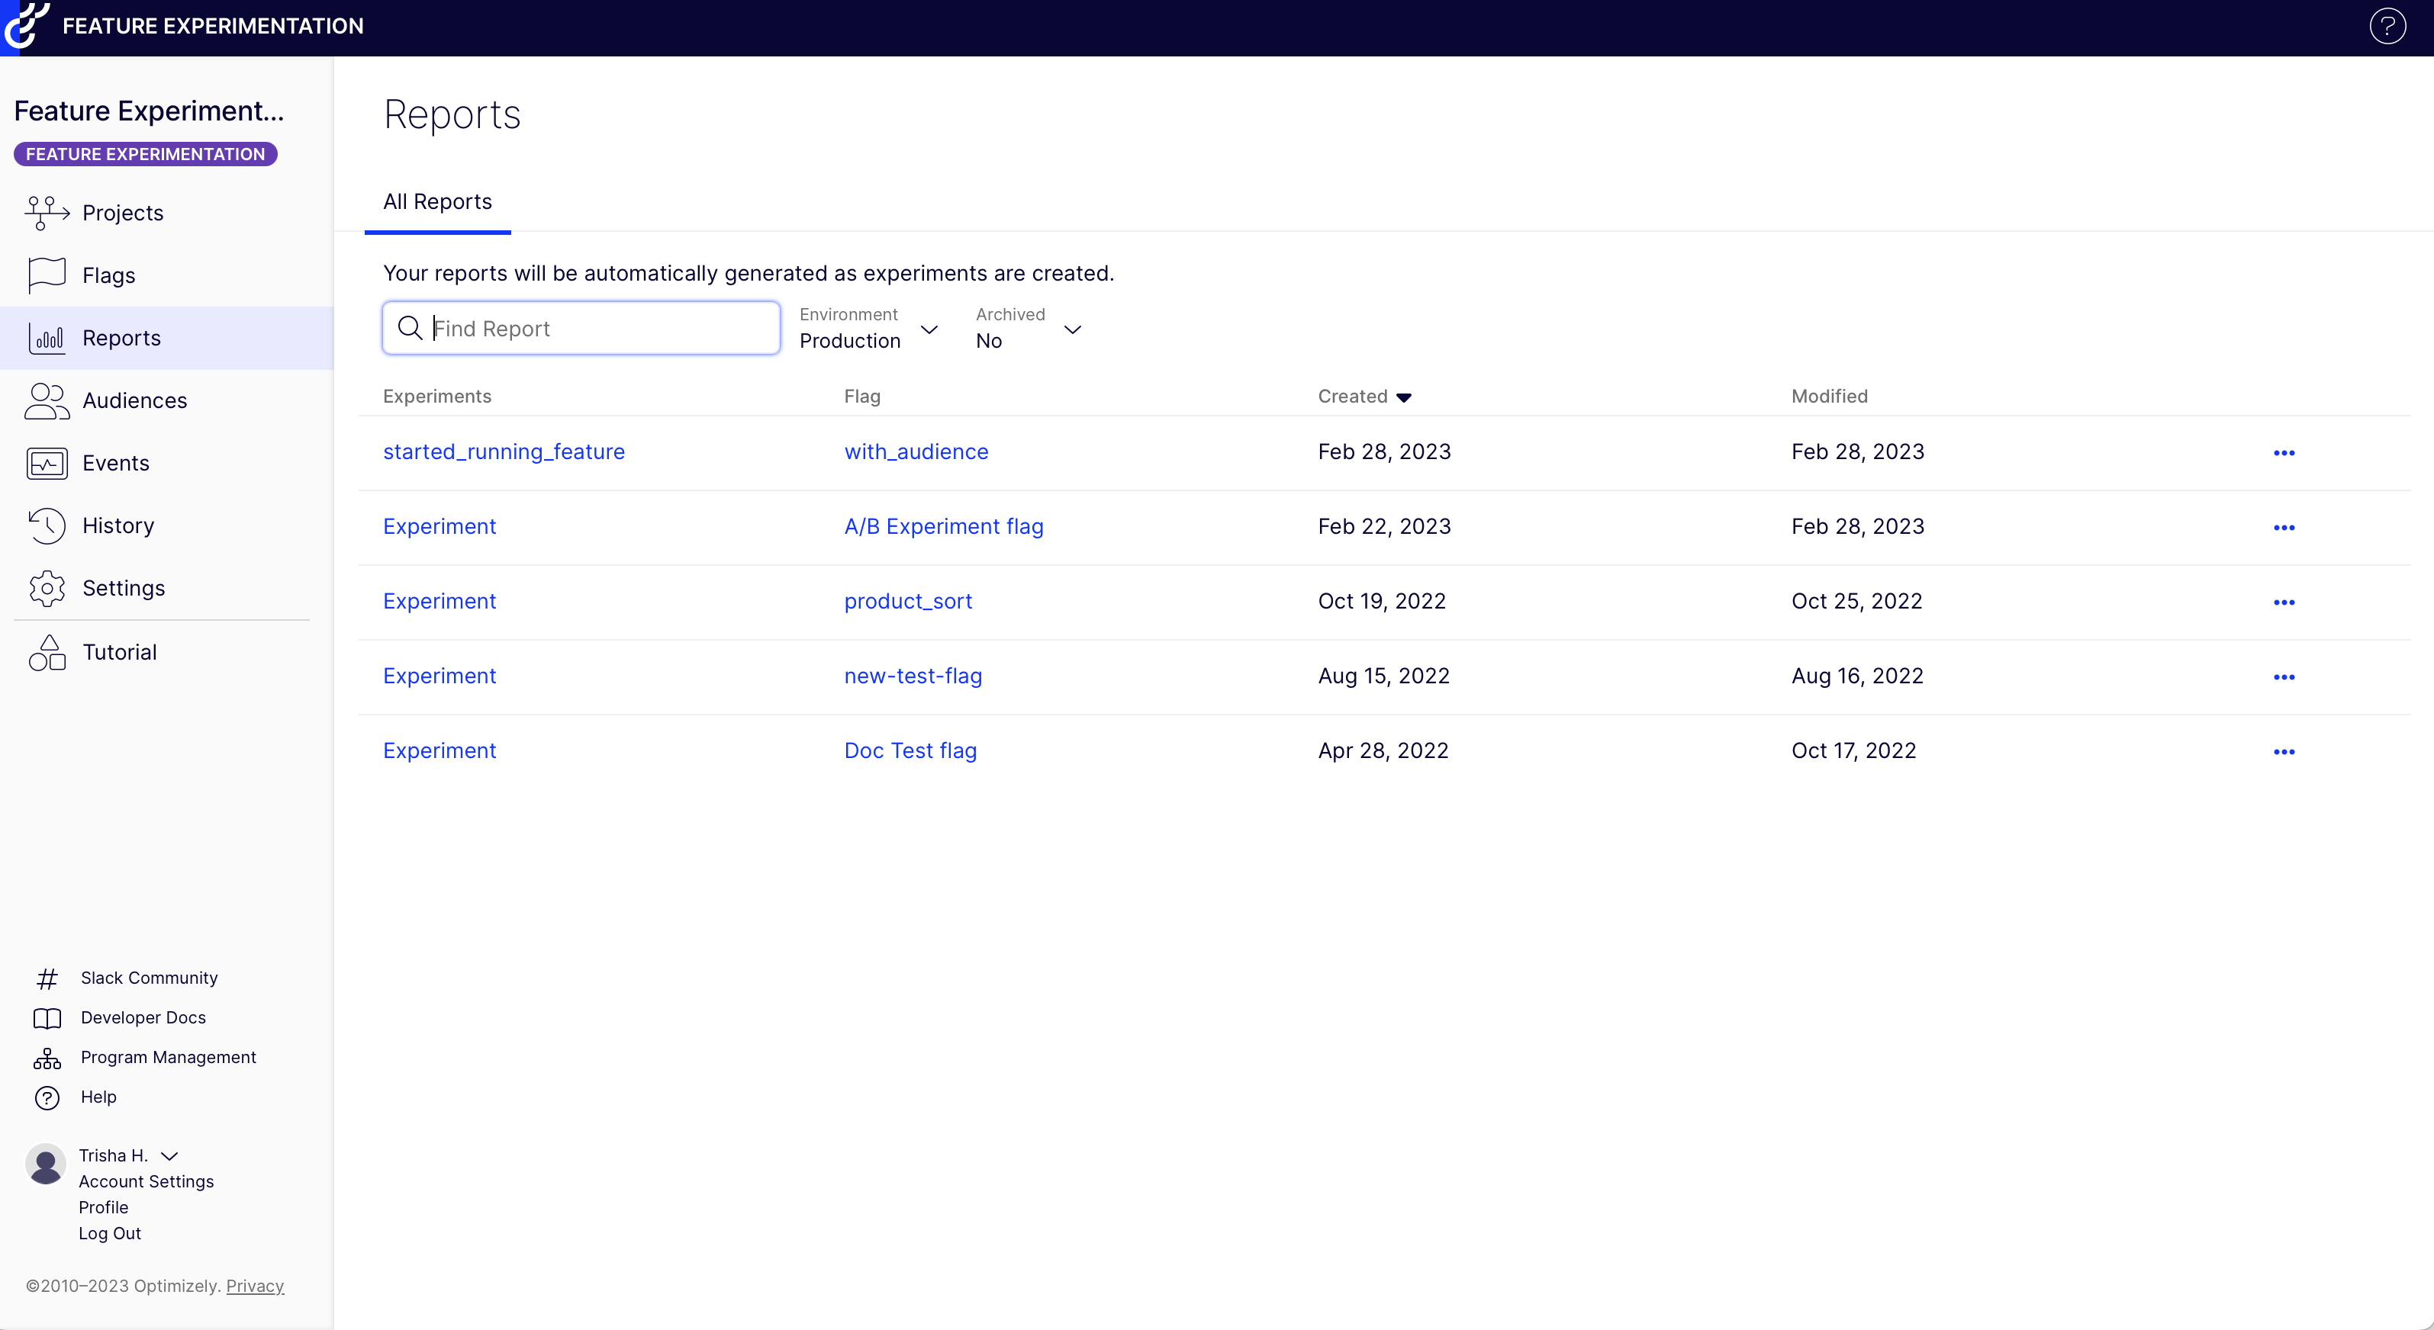Expand the Environment Production dropdown
The height and width of the screenshot is (1330, 2434).
pyautogui.click(x=868, y=329)
